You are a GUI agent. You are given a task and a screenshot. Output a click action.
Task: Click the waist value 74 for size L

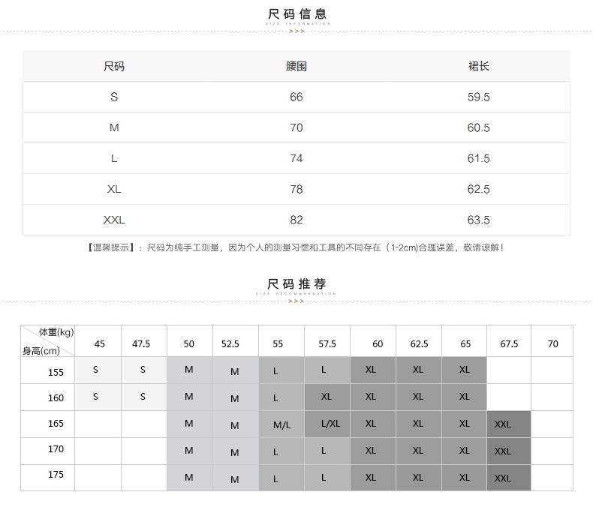coord(296,158)
